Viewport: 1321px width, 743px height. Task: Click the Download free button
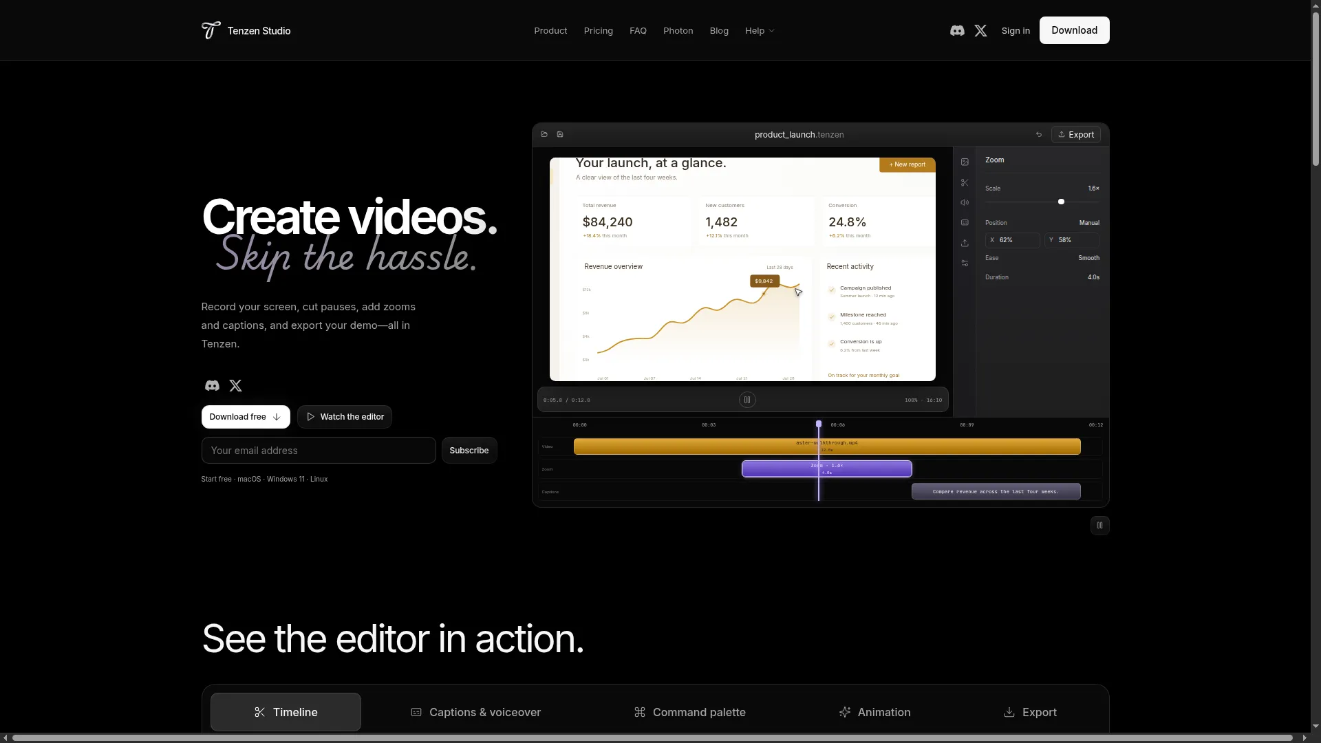tap(246, 417)
